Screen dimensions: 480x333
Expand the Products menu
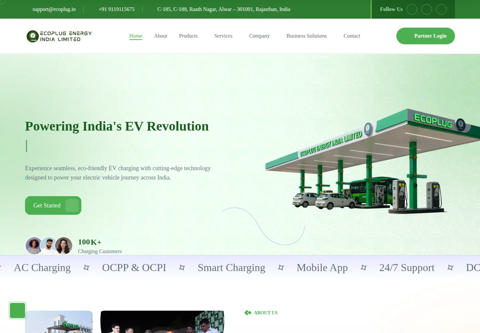click(188, 36)
